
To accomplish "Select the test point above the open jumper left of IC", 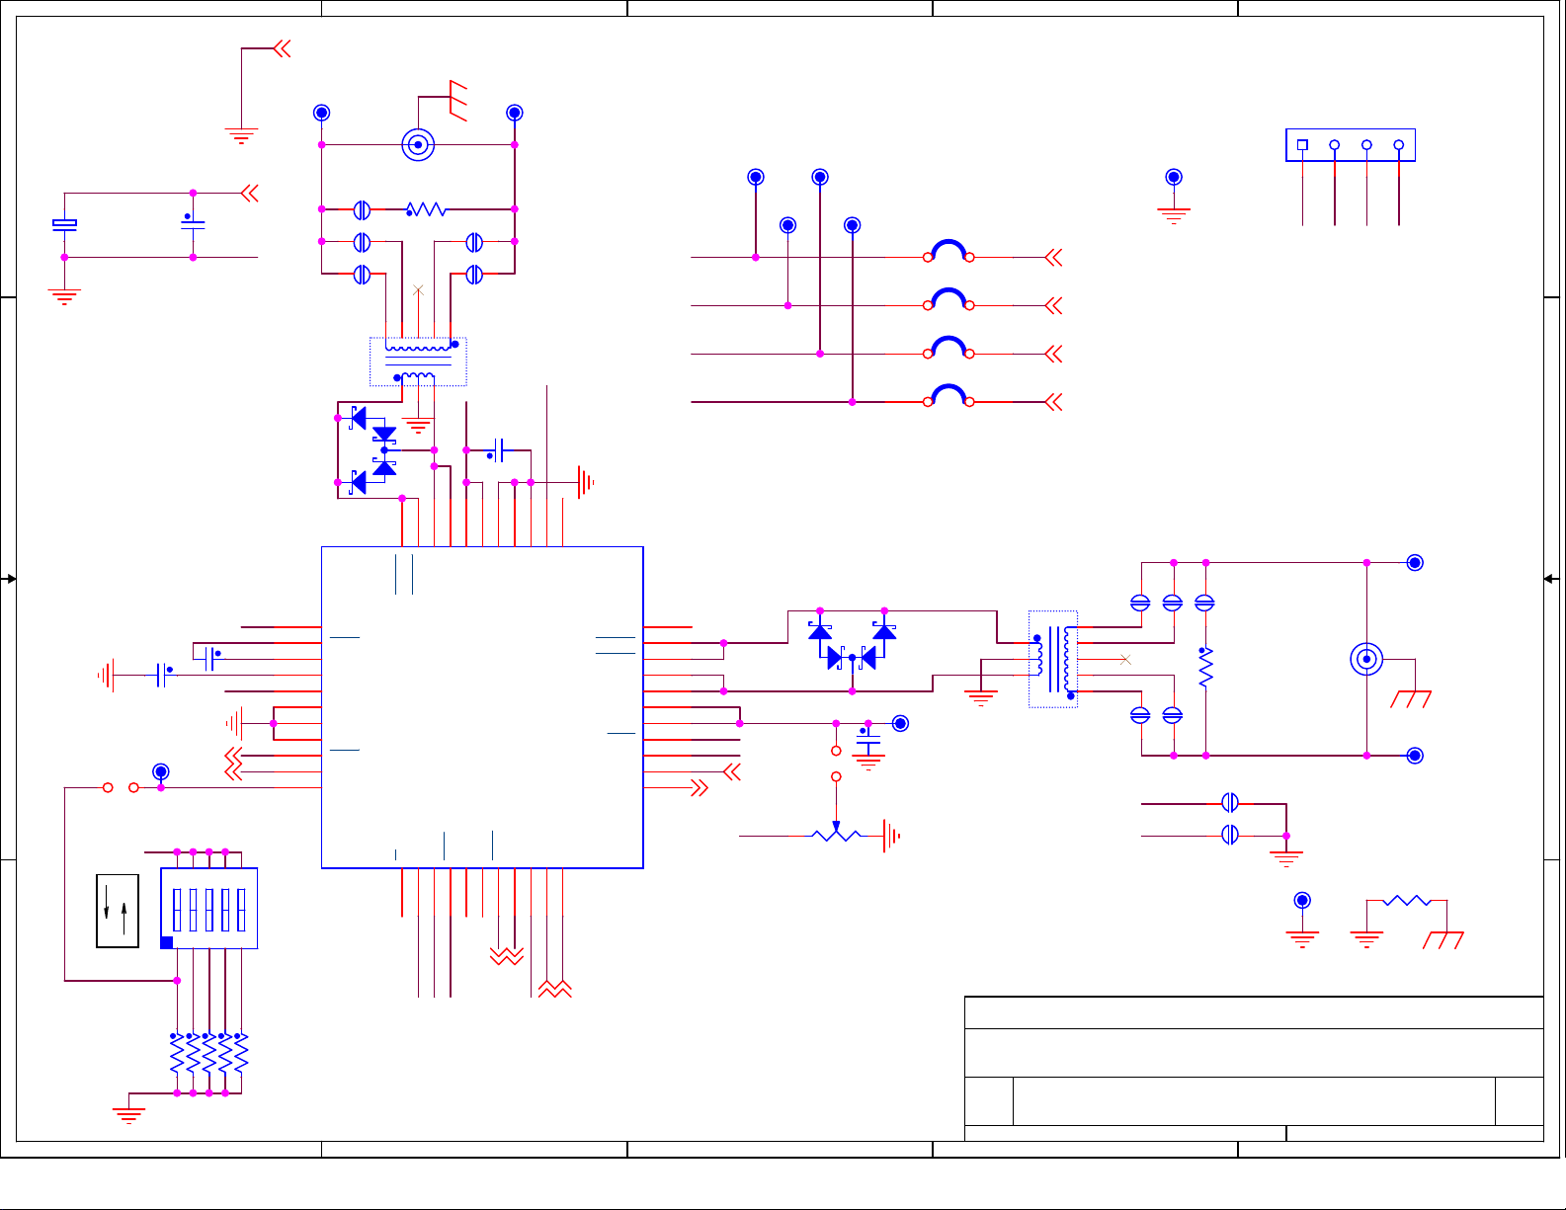I will pyautogui.click(x=160, y=771).
